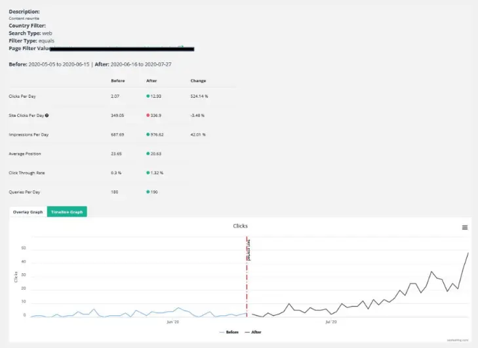Click the Before column header
This screenshot has height=348, width=478.
click(x=118, y=81)
